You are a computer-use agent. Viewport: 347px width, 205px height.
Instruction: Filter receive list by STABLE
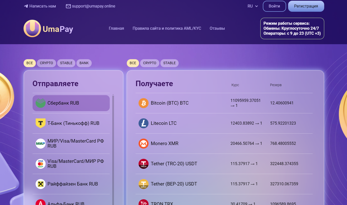pos(169,63)
